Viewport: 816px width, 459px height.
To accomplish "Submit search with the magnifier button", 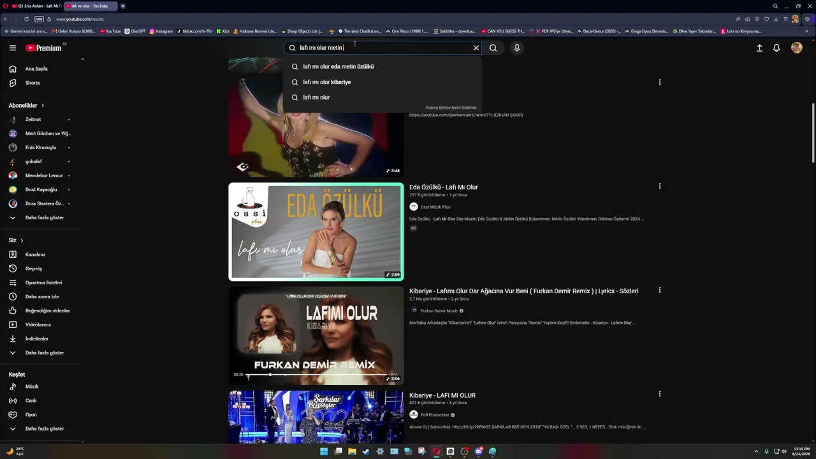I will pos(493,48).
